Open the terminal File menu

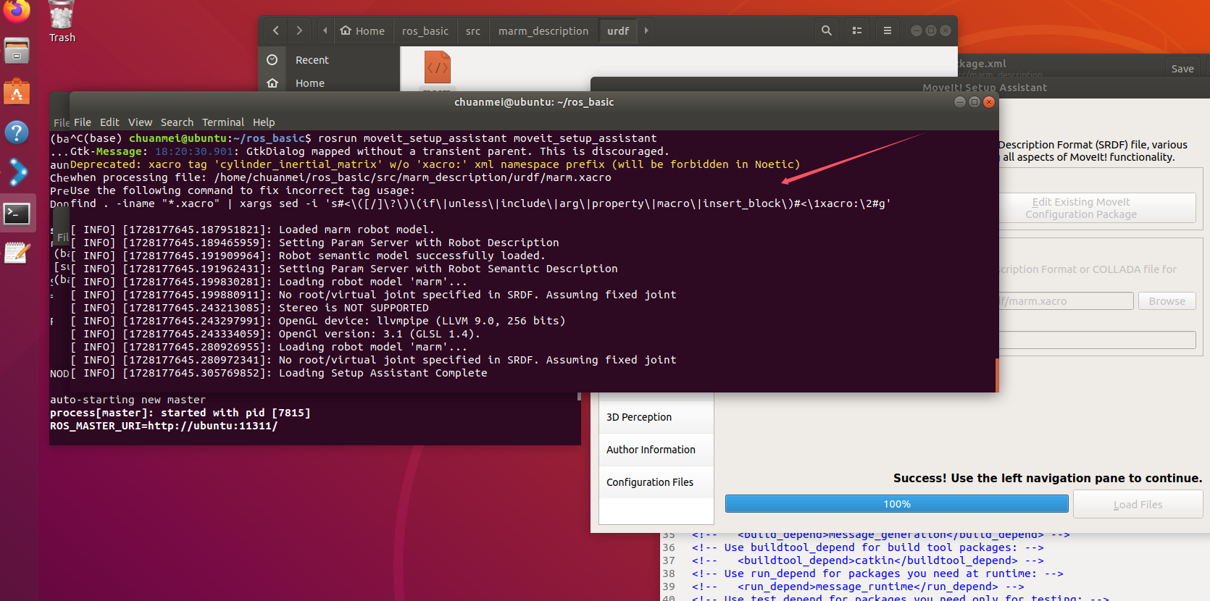pos(83,122)
